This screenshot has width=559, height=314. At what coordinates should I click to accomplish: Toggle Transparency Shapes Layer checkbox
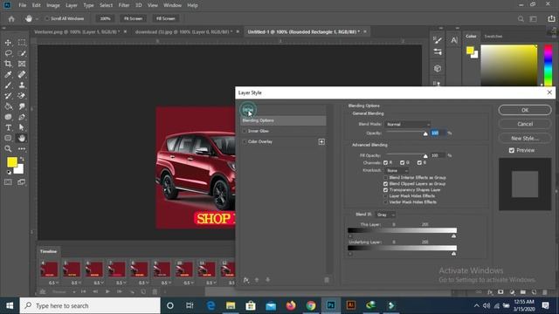(385, 190)
